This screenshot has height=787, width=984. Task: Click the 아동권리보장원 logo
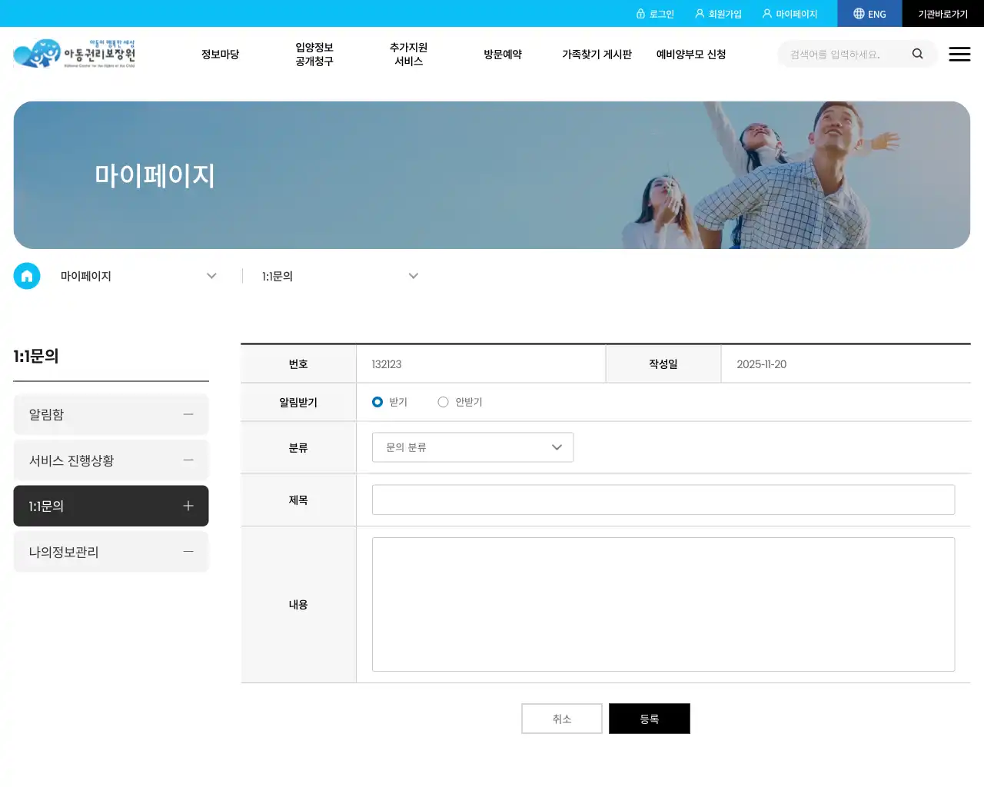(73, 53)
